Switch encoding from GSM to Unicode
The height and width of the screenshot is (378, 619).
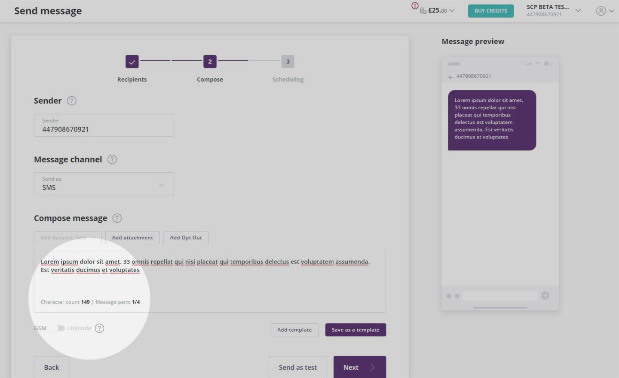click(58, 328)
